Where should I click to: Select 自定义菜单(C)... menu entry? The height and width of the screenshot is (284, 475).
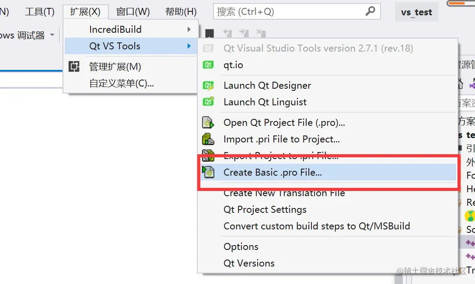[x=122, y=83]
